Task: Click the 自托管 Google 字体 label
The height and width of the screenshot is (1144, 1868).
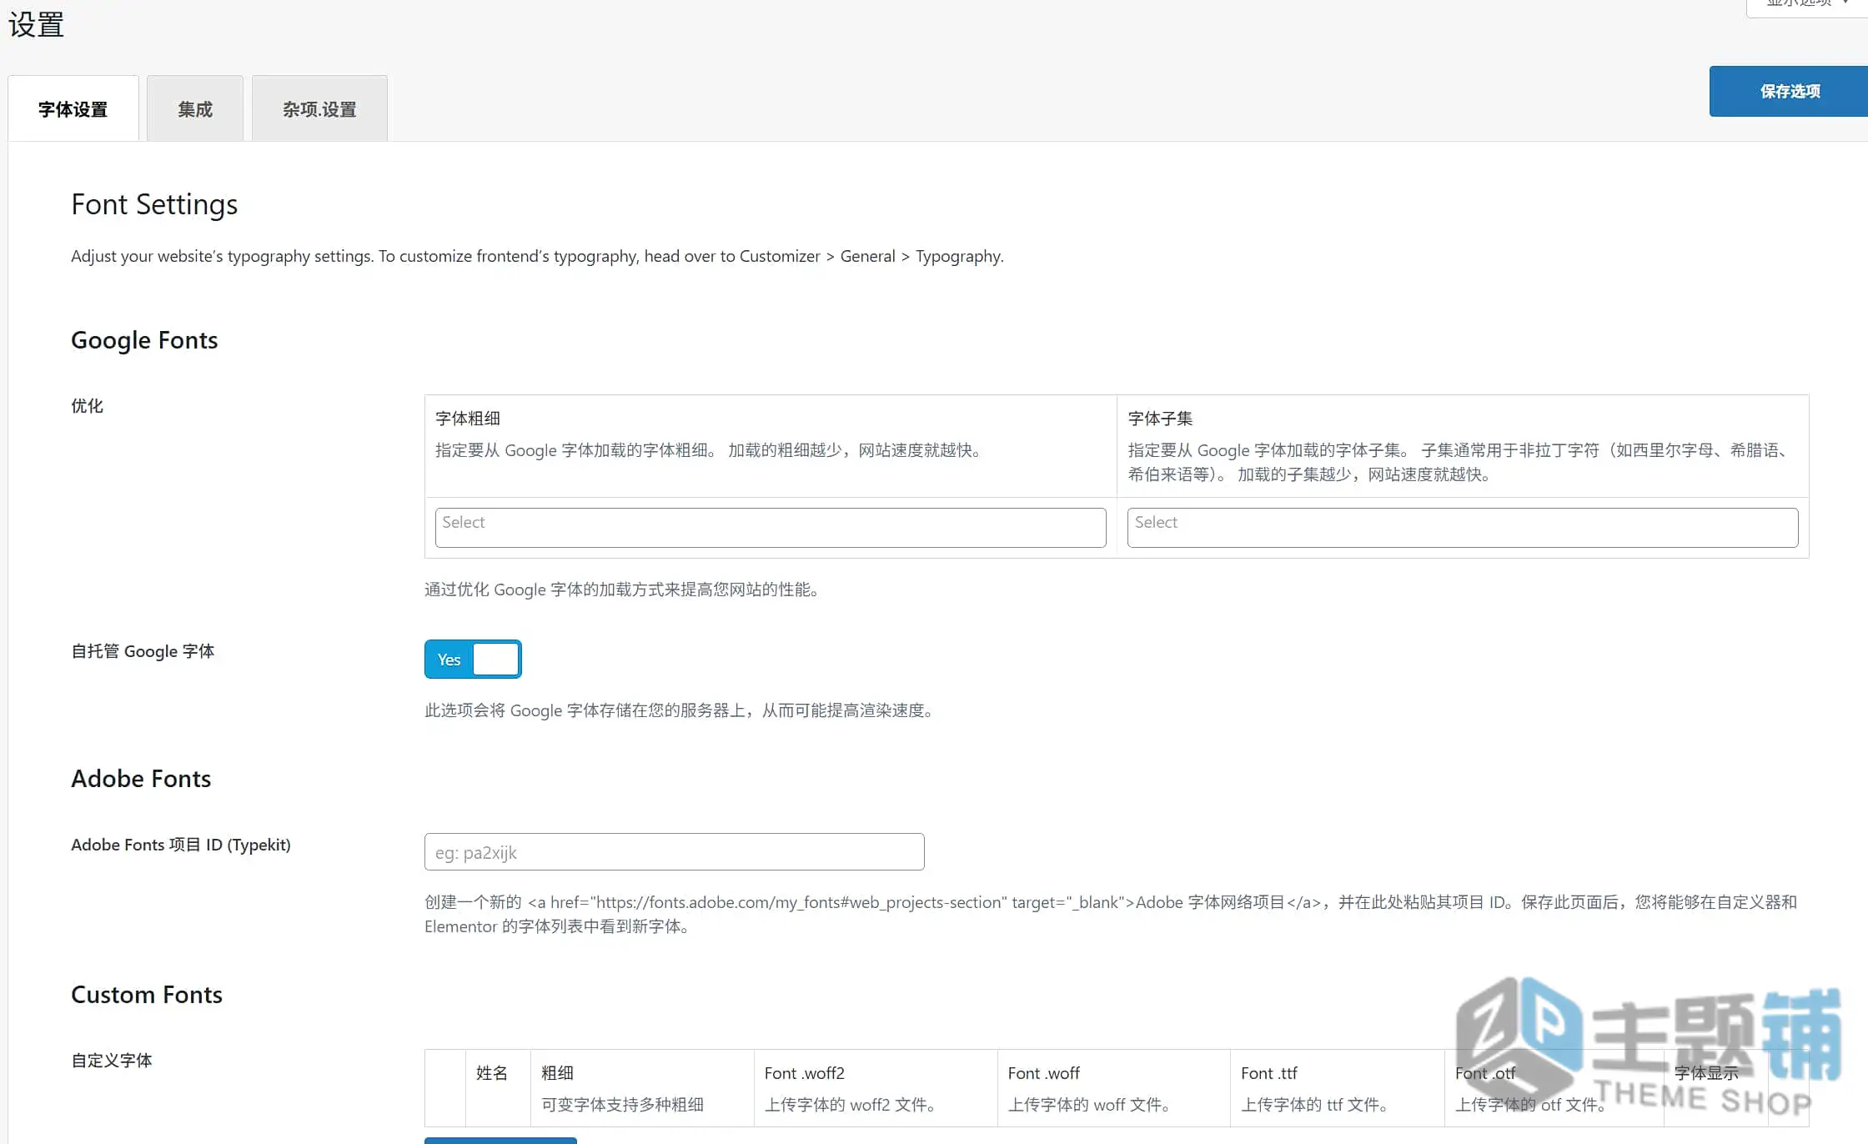Action: pyautogui.click(x=143, y=651)
